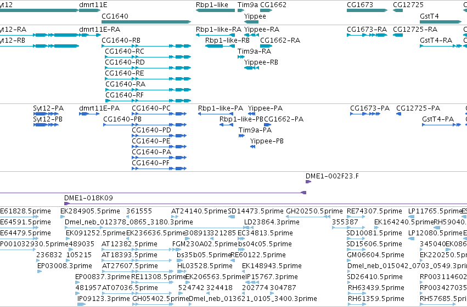
Task: Click protein Yippee-PA
Action: [265, 109]
